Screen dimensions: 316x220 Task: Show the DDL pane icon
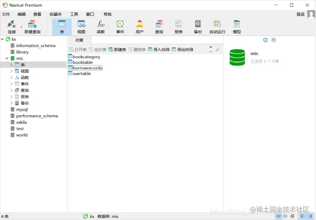[x=274, y=40]
